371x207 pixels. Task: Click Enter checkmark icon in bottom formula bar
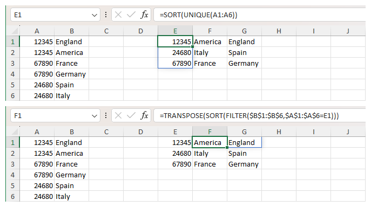(x=131, y=116)
